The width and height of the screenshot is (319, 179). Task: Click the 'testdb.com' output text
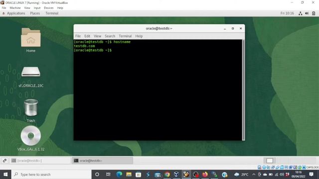click(x=84, y=46)
